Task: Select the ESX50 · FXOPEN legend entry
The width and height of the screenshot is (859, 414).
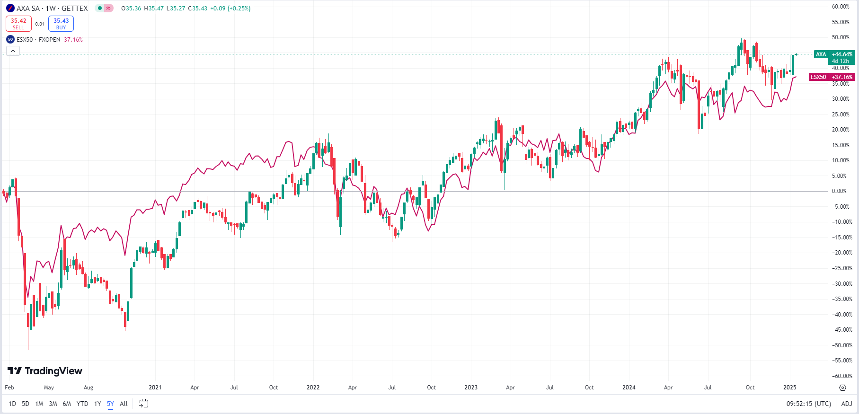Action: (38, 39)
